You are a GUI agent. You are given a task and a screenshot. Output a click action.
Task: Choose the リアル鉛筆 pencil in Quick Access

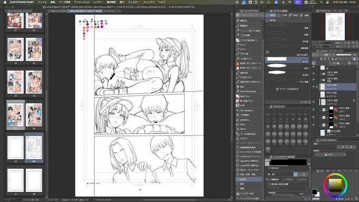pyautogui.click(x=249, y=35)
